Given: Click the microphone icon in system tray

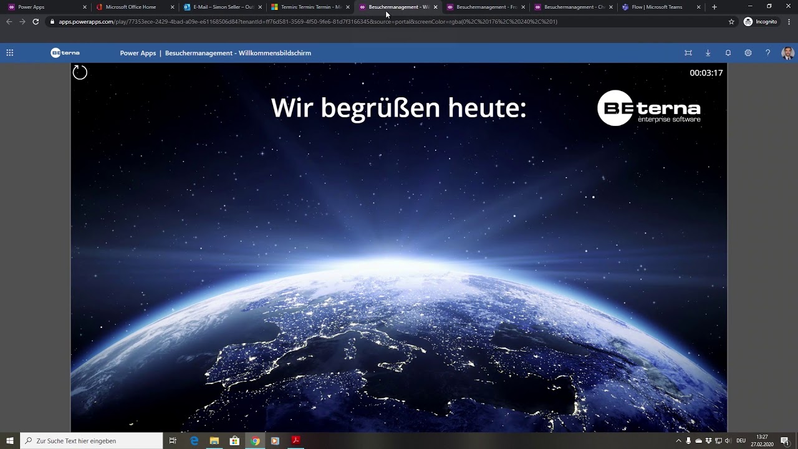Looking at the screenshot, I should coord(688,441).
